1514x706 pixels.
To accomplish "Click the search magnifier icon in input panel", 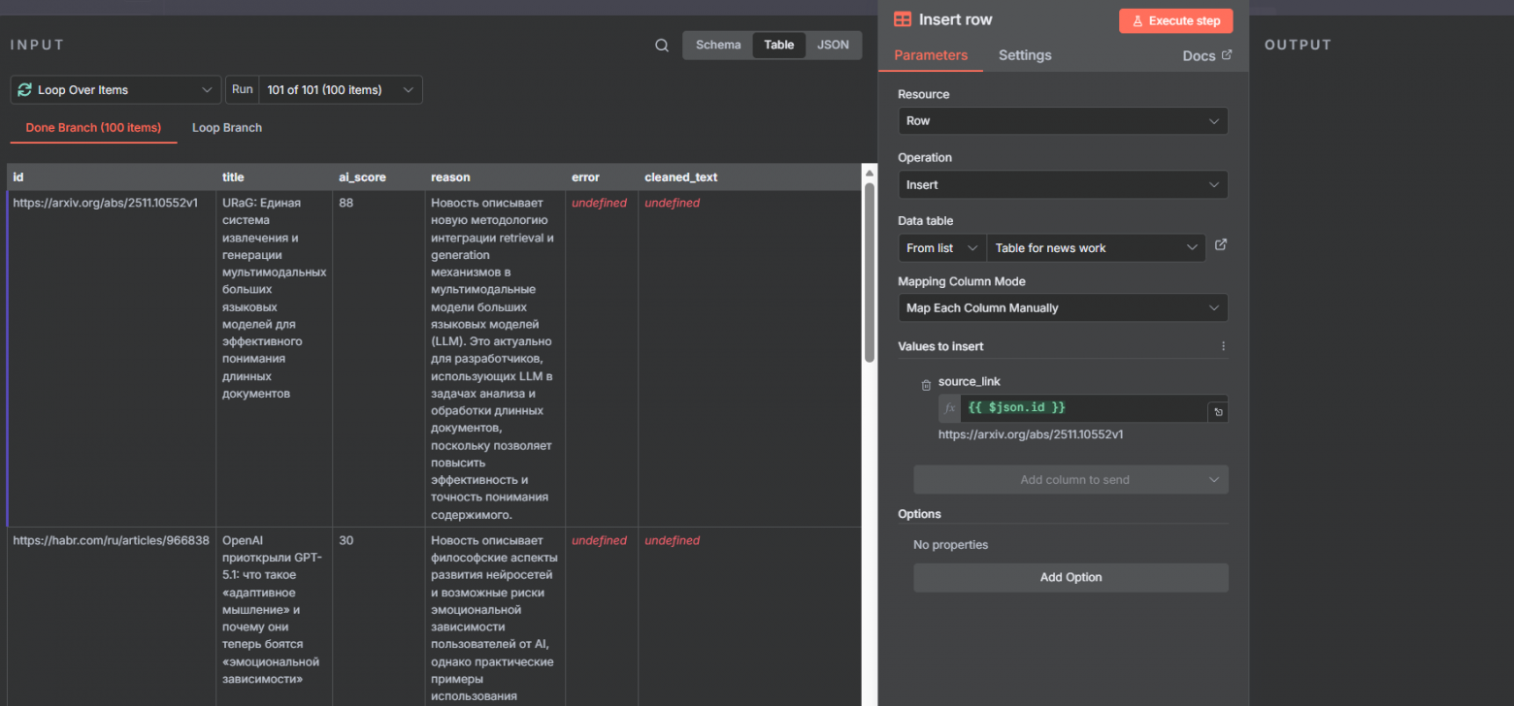I will (662, 46).
